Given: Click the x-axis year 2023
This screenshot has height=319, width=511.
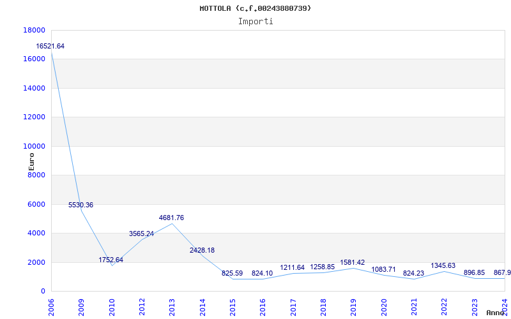Looking at the screenshot, I should point(474,308).
